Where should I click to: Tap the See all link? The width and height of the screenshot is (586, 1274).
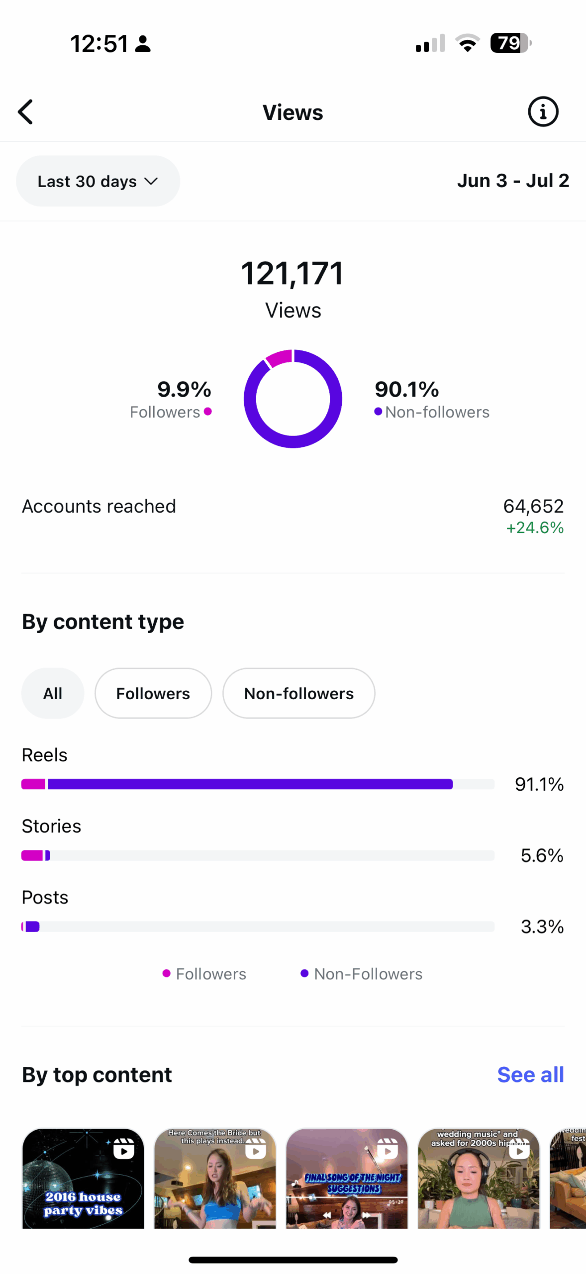click(530, 1075)
